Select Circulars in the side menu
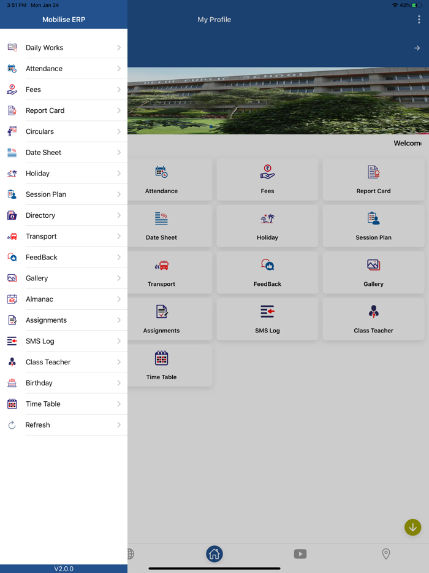 click(x=64, y=131)
